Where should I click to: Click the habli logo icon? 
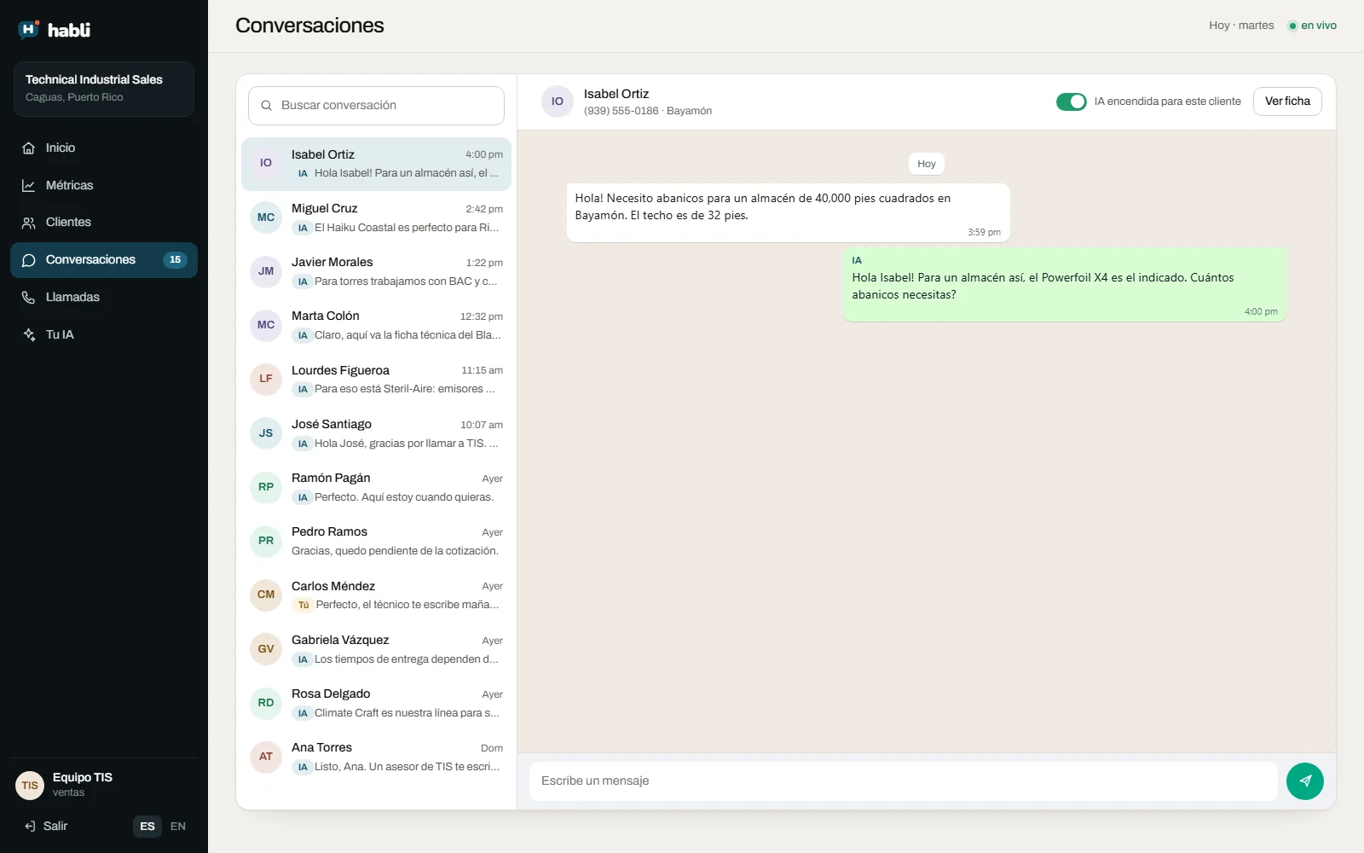pos(29,30)
